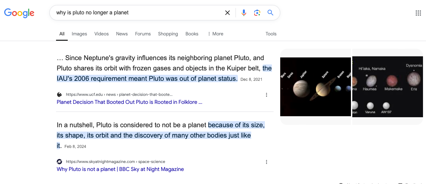Open Google Lens image search
426x184 pixels.
257,13
